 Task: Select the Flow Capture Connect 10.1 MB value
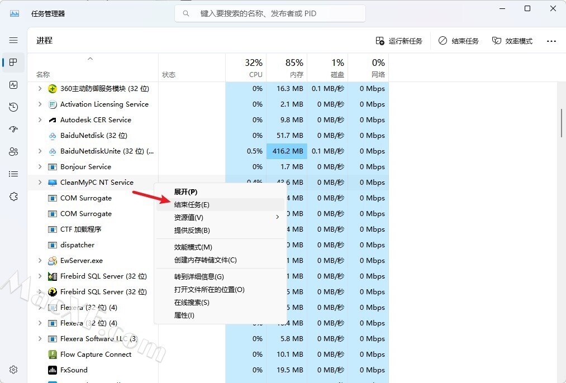pyautogui.click(x=290, y=355)
